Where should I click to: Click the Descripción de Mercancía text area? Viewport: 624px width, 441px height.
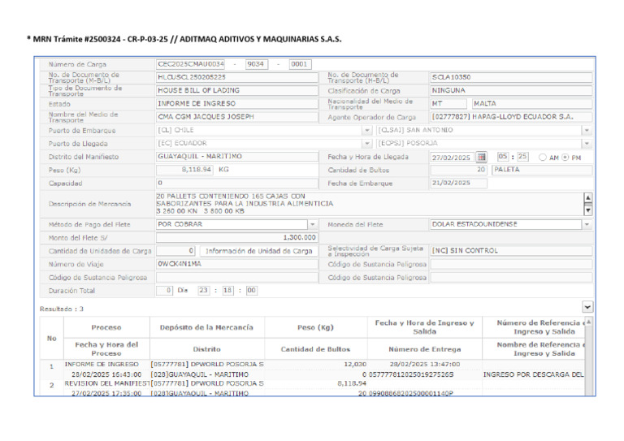coord(369,204)
